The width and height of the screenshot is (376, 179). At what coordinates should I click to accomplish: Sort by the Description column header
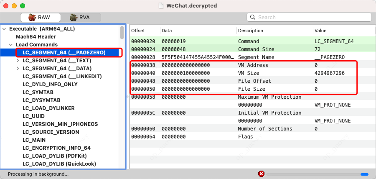tap(275, 31)
